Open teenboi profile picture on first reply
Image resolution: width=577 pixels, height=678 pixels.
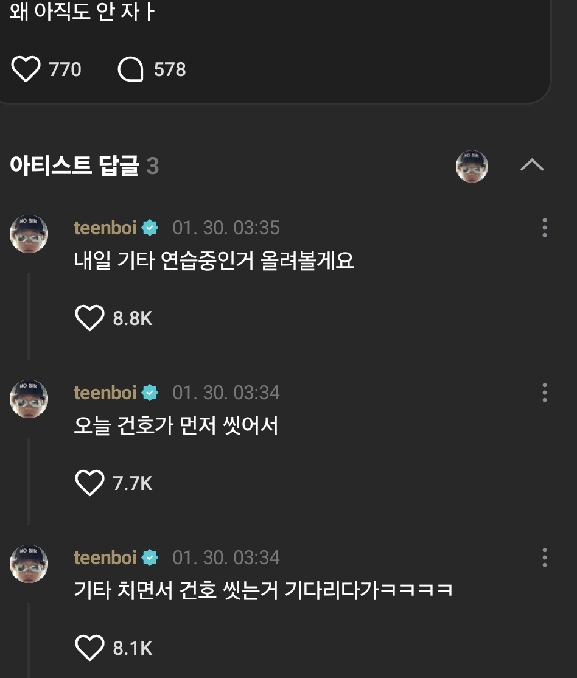click(x=29, y=234)
